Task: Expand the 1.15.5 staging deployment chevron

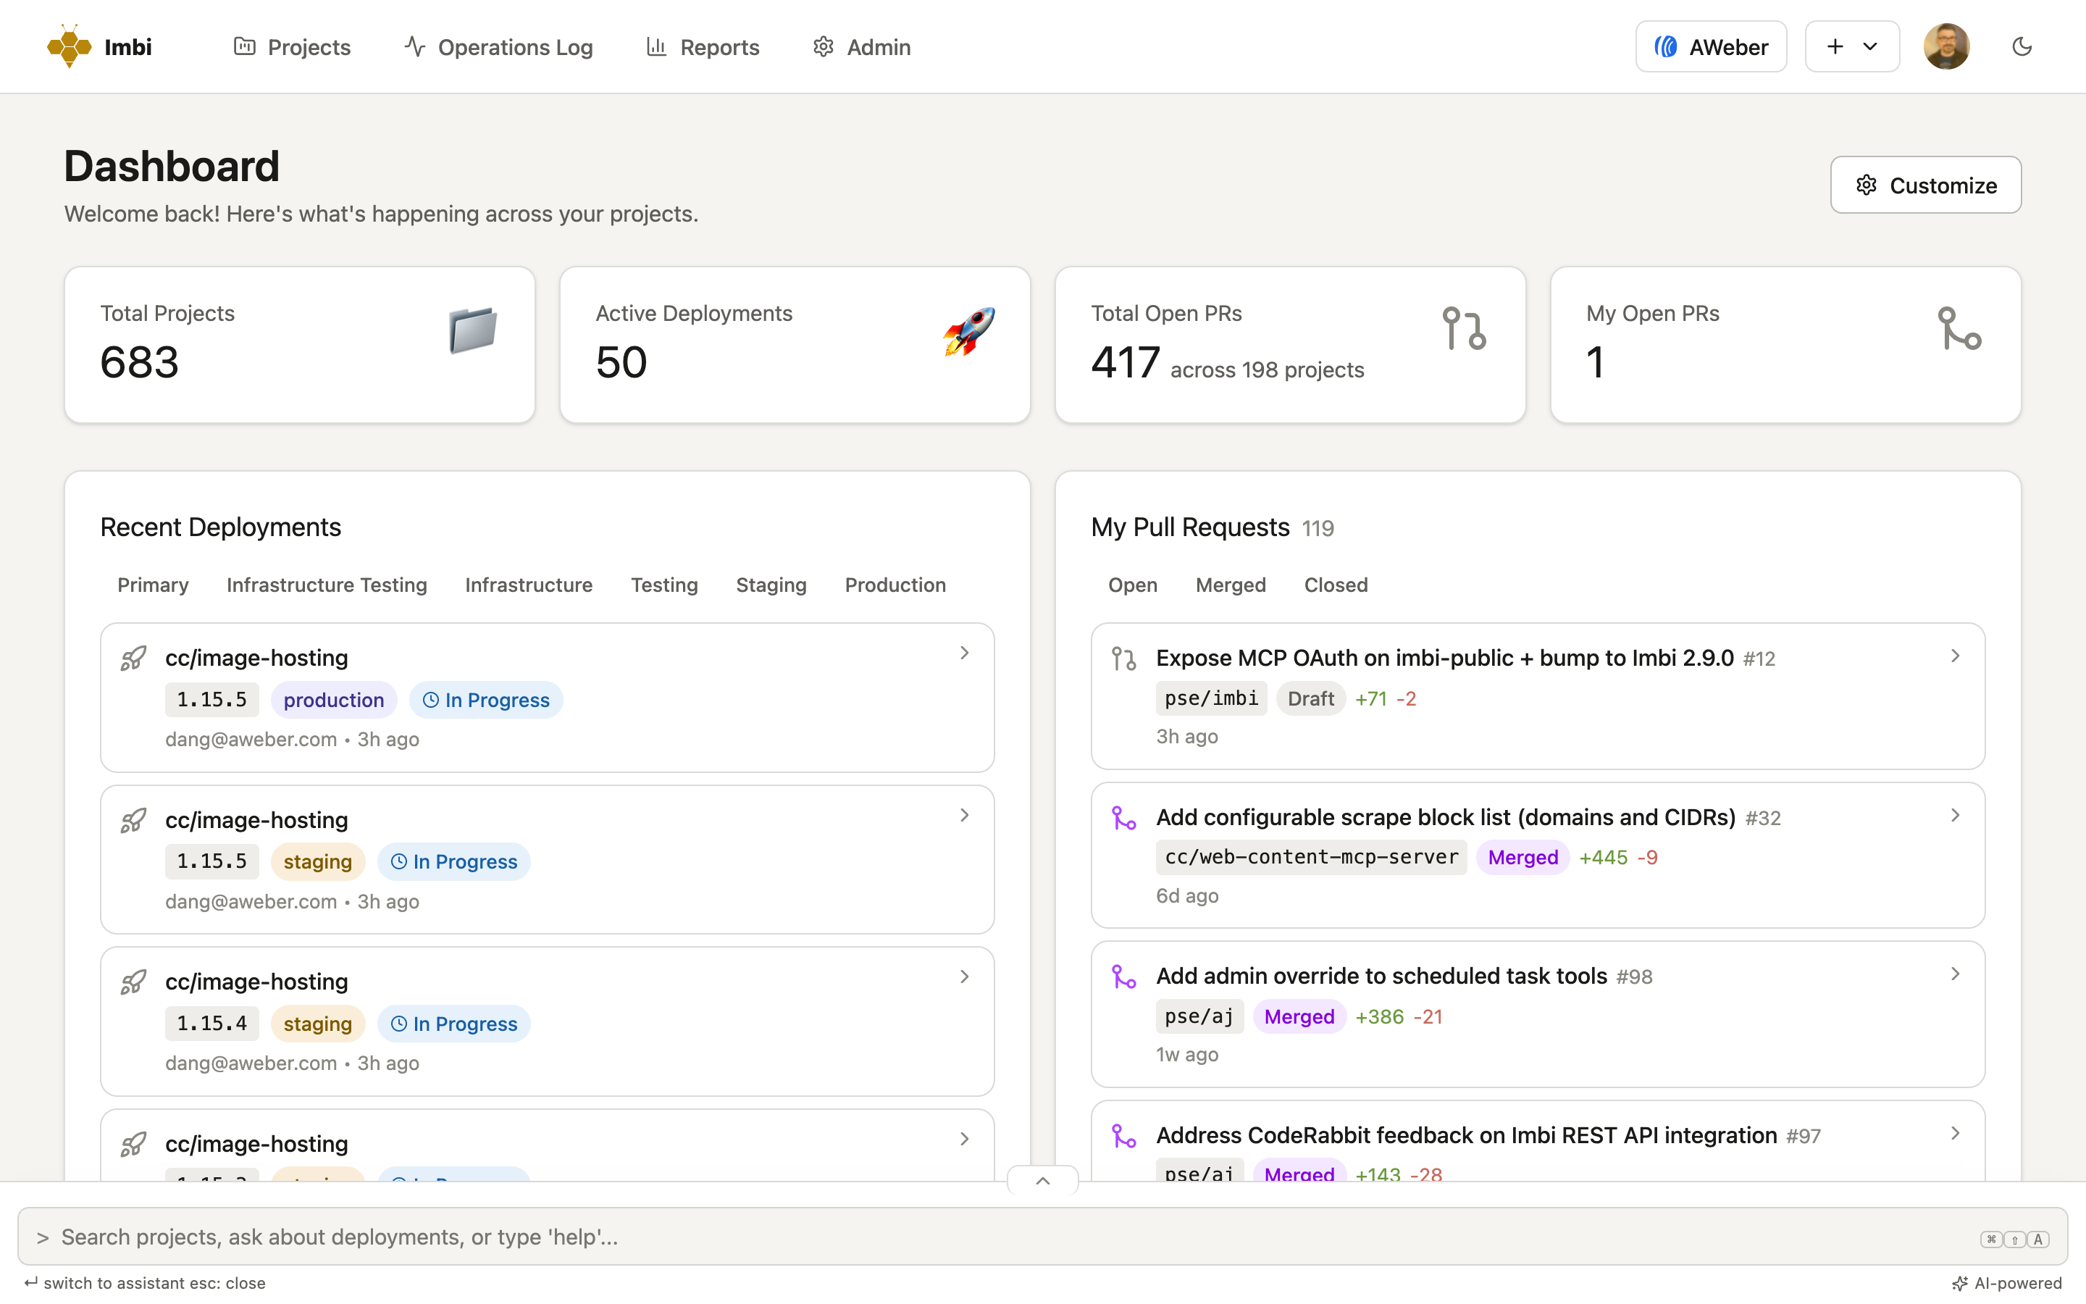Action: coord(965,815)
